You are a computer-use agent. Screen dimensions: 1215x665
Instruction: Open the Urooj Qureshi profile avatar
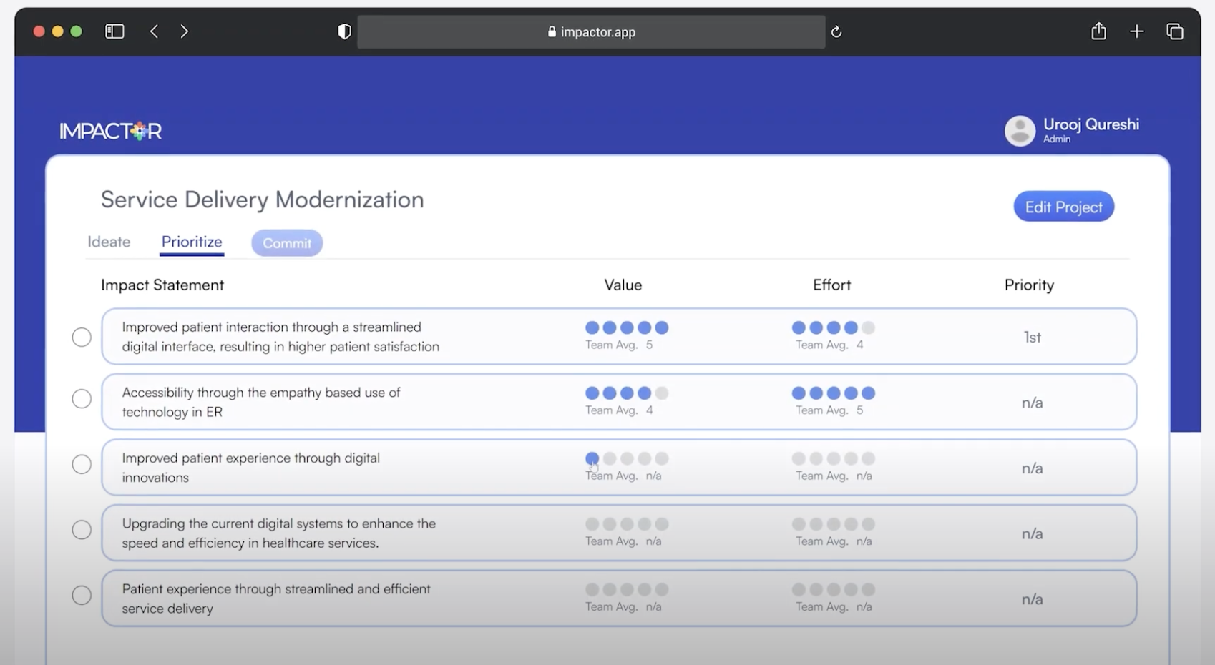1020,131
